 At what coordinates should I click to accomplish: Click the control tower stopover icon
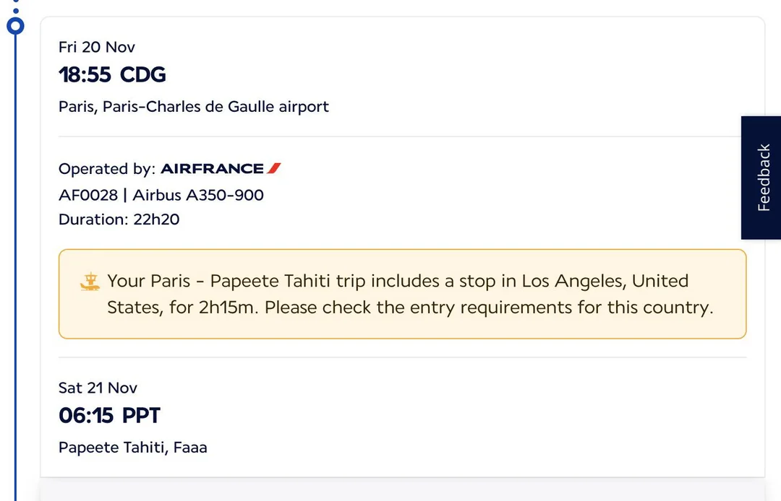[x=89, y=283]
